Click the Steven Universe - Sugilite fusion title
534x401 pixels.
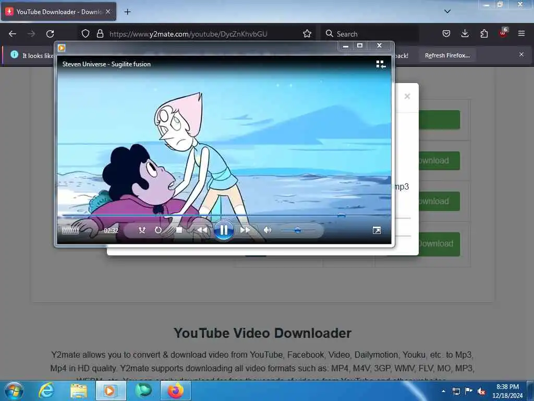(106, 64)
